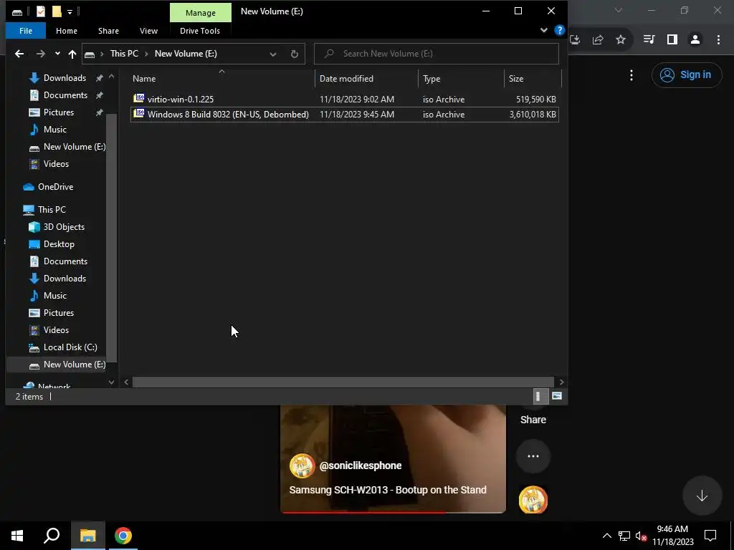Open Music under This PC
This screenshot has width=734, height=550.
[54, 296]
